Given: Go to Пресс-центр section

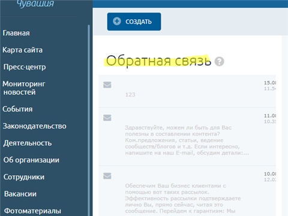Looking at the screenshot, I should [x=25, y=67].
